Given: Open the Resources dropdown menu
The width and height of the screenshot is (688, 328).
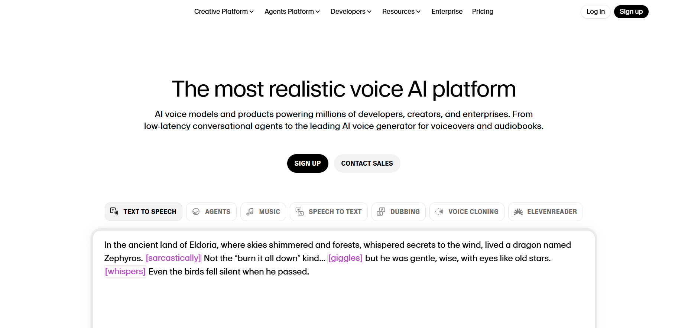Looking at the screenshot, I should click(401, 12).
